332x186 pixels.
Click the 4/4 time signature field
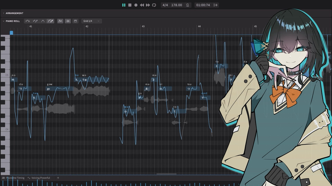[165, 5]
